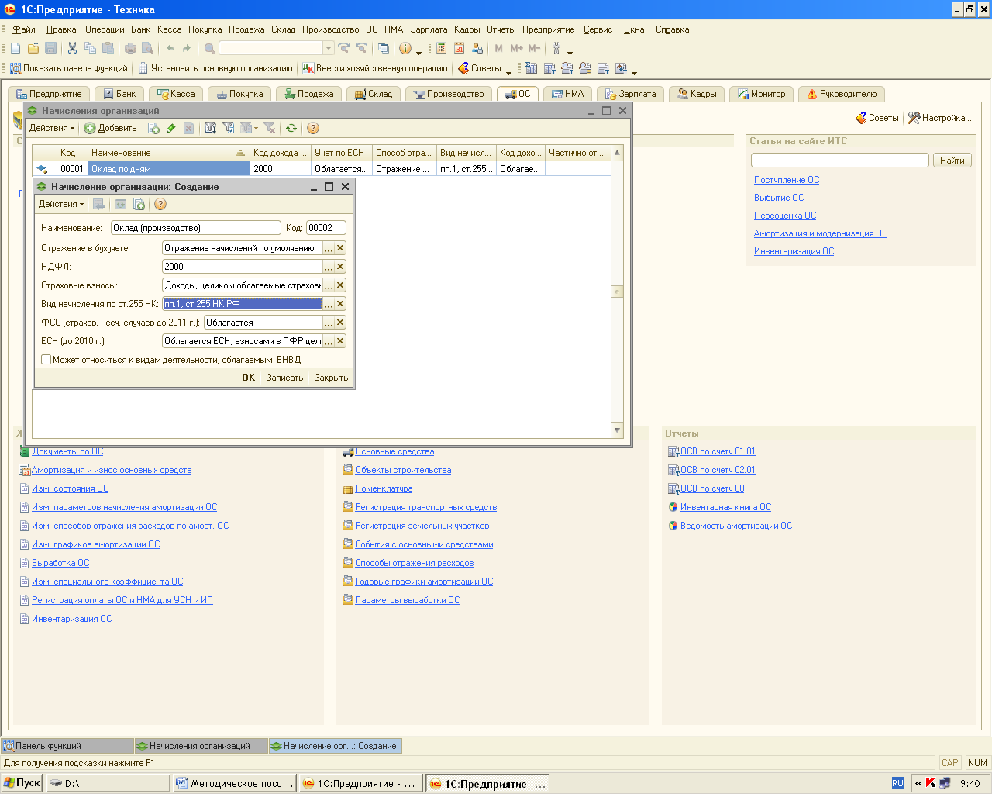This screenshot has height=794, width=992.
Task: Open the Производство menu
Action: (331, 29)
